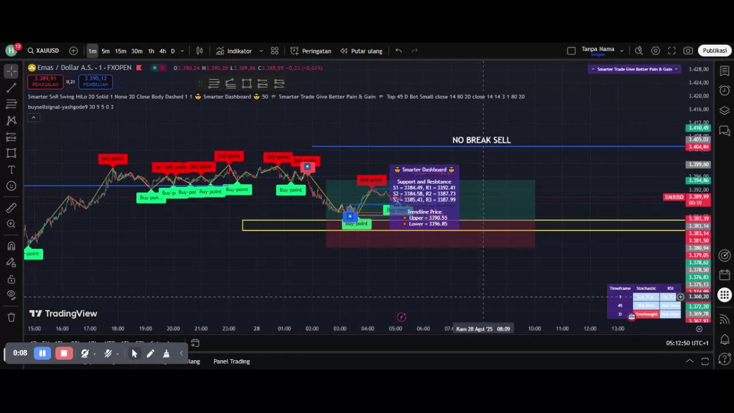The image size is (734, 413).
Task: Select the trend line drawing tool
Action: tap(11, 88)
